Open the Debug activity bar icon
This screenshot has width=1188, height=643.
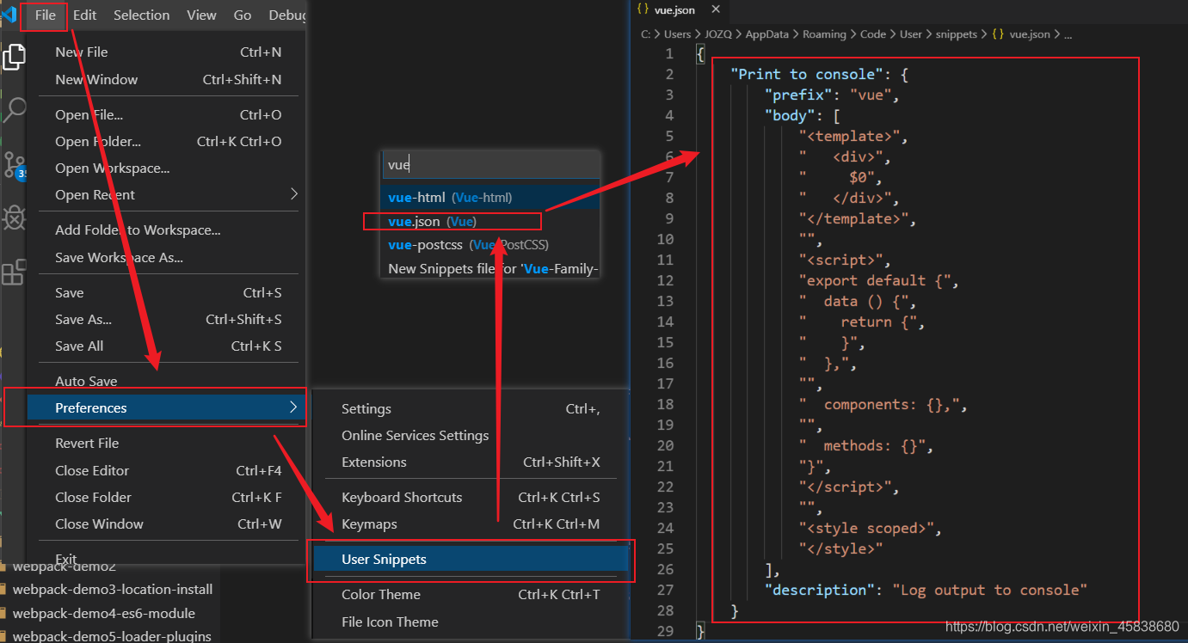[x=14, y=218]
